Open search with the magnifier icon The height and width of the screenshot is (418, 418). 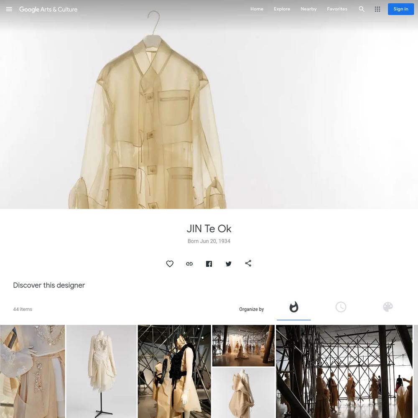[x=362, y=9]
